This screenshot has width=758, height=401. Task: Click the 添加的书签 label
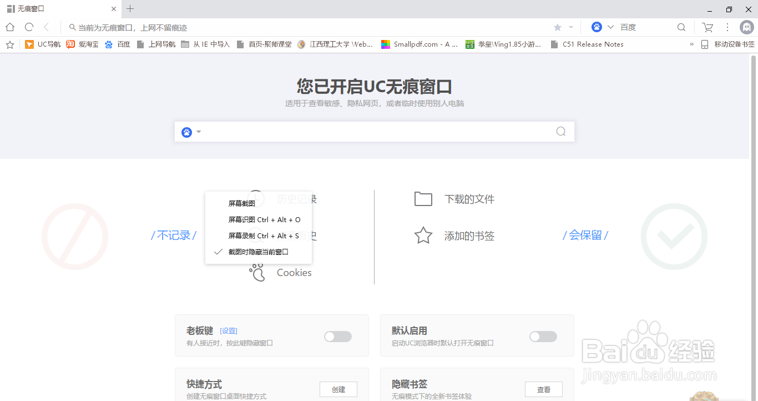point(469,235)
